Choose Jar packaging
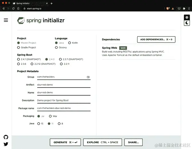 pos(41,116)
